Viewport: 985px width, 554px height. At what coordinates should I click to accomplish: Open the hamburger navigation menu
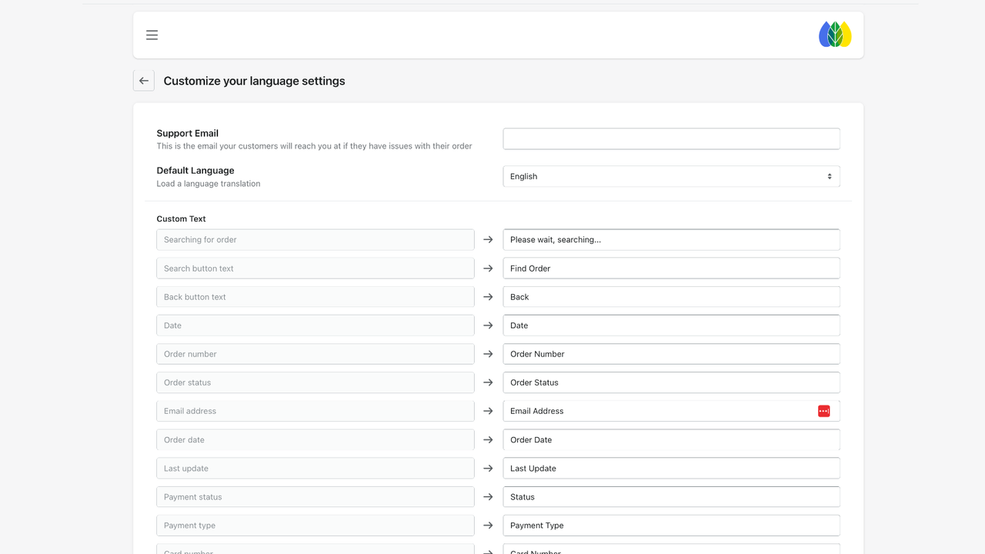(152, 35)
